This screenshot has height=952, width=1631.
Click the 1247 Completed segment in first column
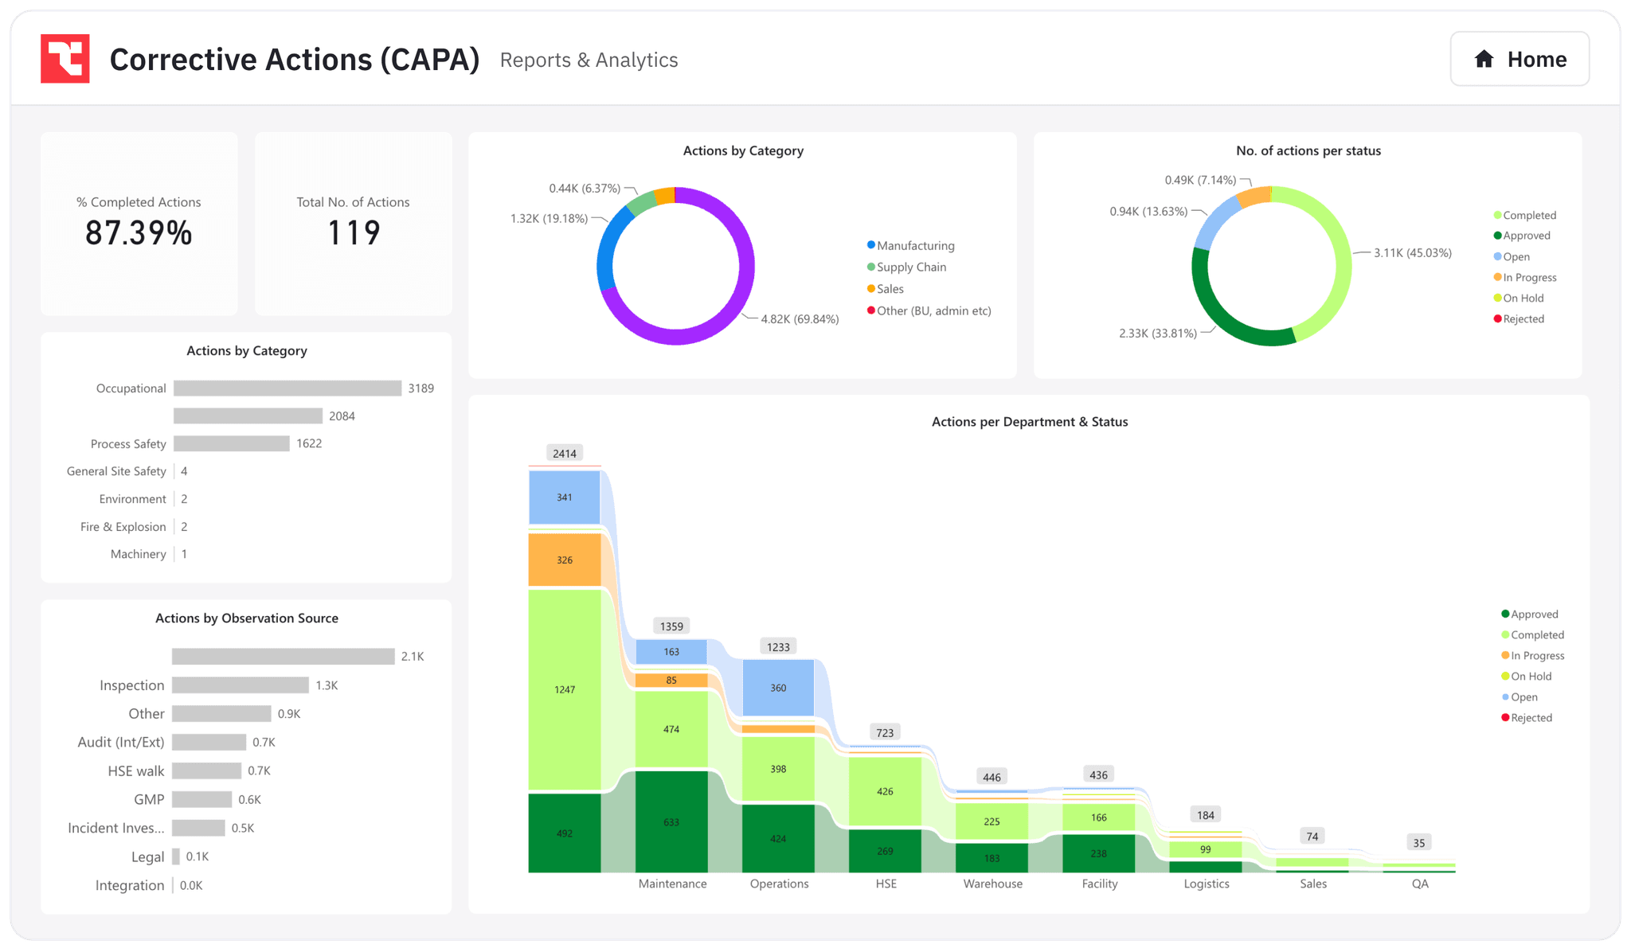click(565, 689)
